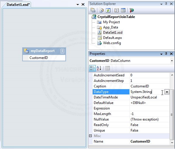Click the ReadOnly False value
Image resolution: width=175 pixels, height=149 pixels.
pos(150,125)
